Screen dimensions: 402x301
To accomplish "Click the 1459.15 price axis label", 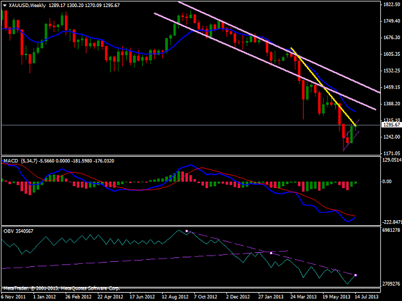I will pos(392,87).
